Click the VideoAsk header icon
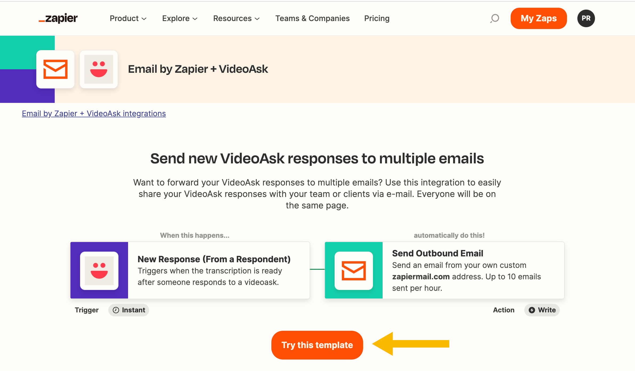Image resolution: width=635 pixels, height=371 pixels. click(x=99, y=69)
